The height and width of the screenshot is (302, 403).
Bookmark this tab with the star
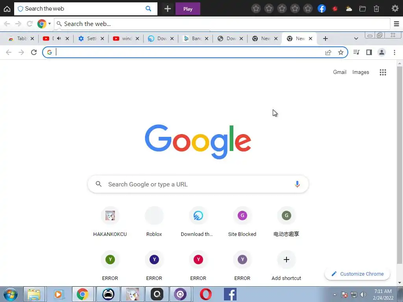click(x=341, y=52)
